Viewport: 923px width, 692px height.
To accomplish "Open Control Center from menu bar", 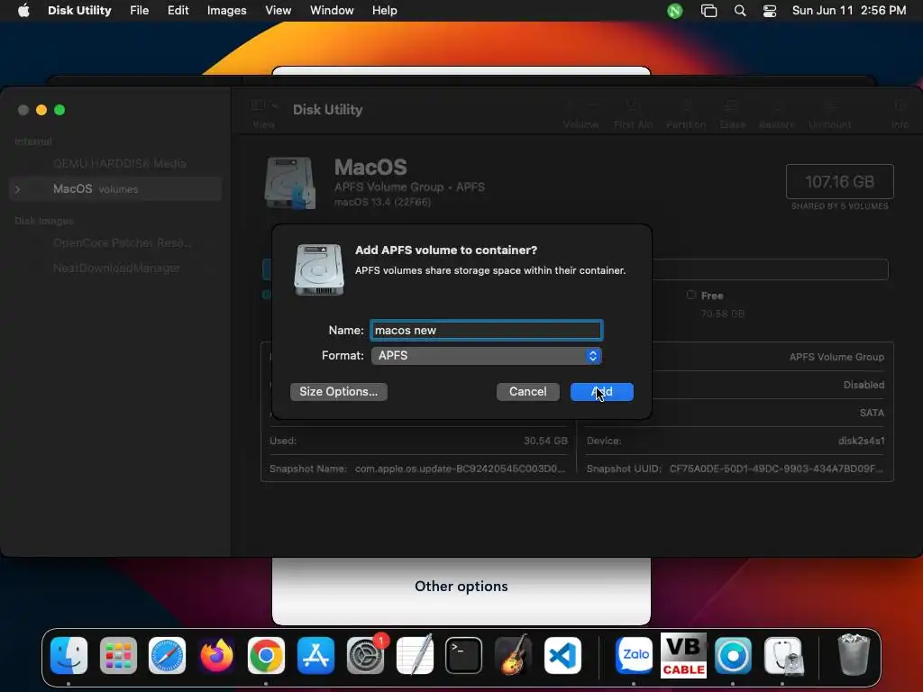I will (x=770, y=11).
